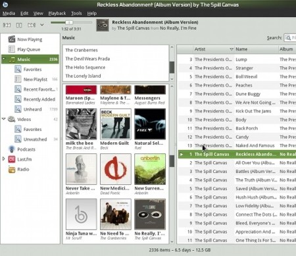Select the Music library note icon
Viewport: 296px width, 256px height.
12,59
